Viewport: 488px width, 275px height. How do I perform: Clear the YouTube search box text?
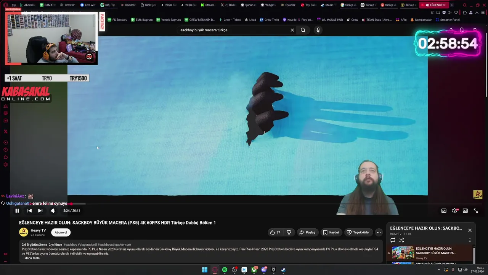coord(292,30)
